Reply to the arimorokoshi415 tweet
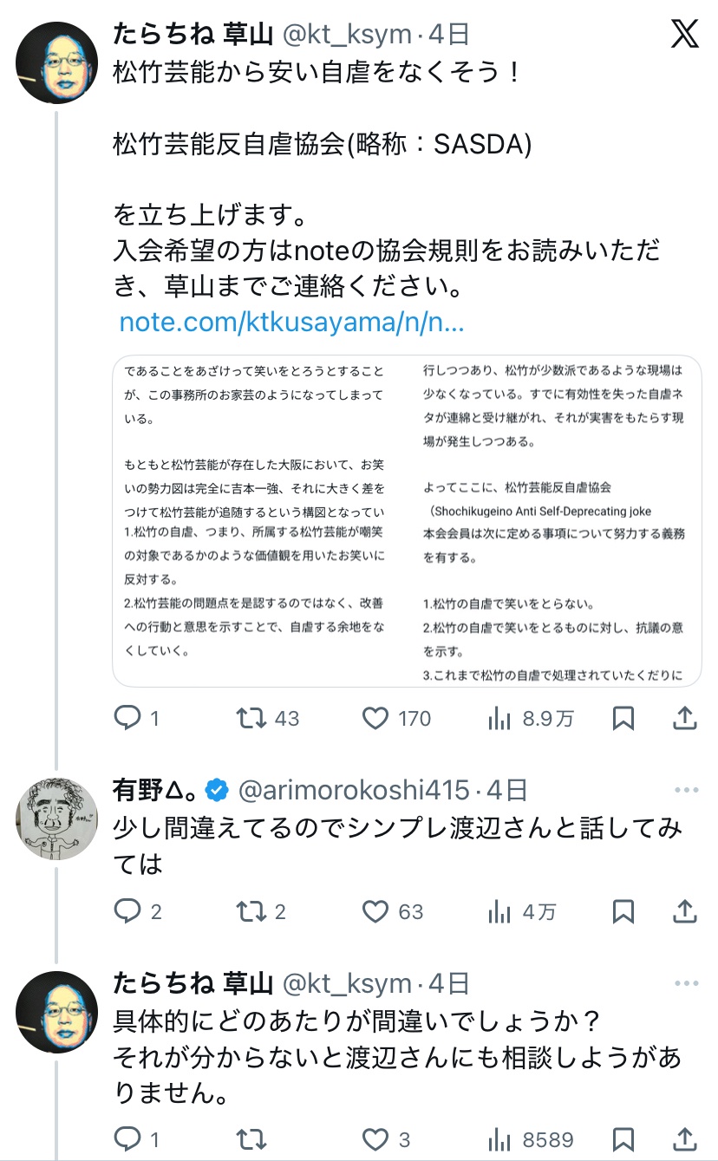718x1161 pixels. [x=127, y=911]
